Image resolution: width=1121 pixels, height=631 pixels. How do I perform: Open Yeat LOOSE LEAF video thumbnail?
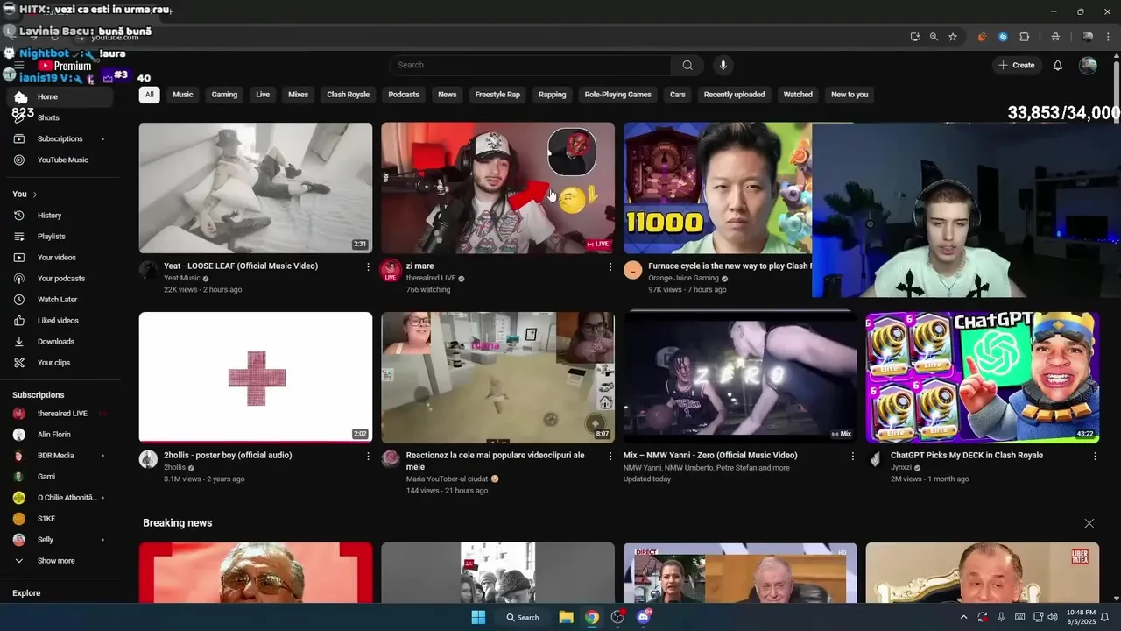[x=256, y=188]
